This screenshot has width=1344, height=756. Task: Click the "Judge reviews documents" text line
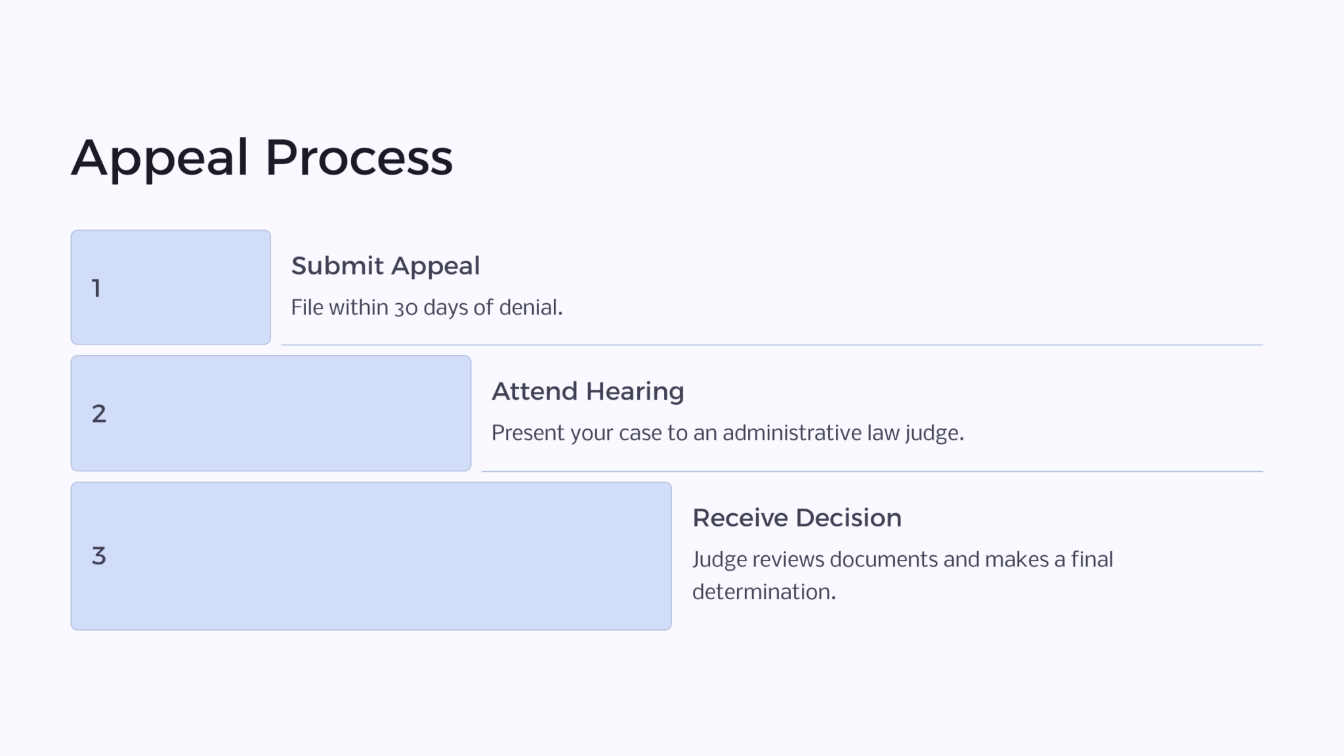[902, 559]
